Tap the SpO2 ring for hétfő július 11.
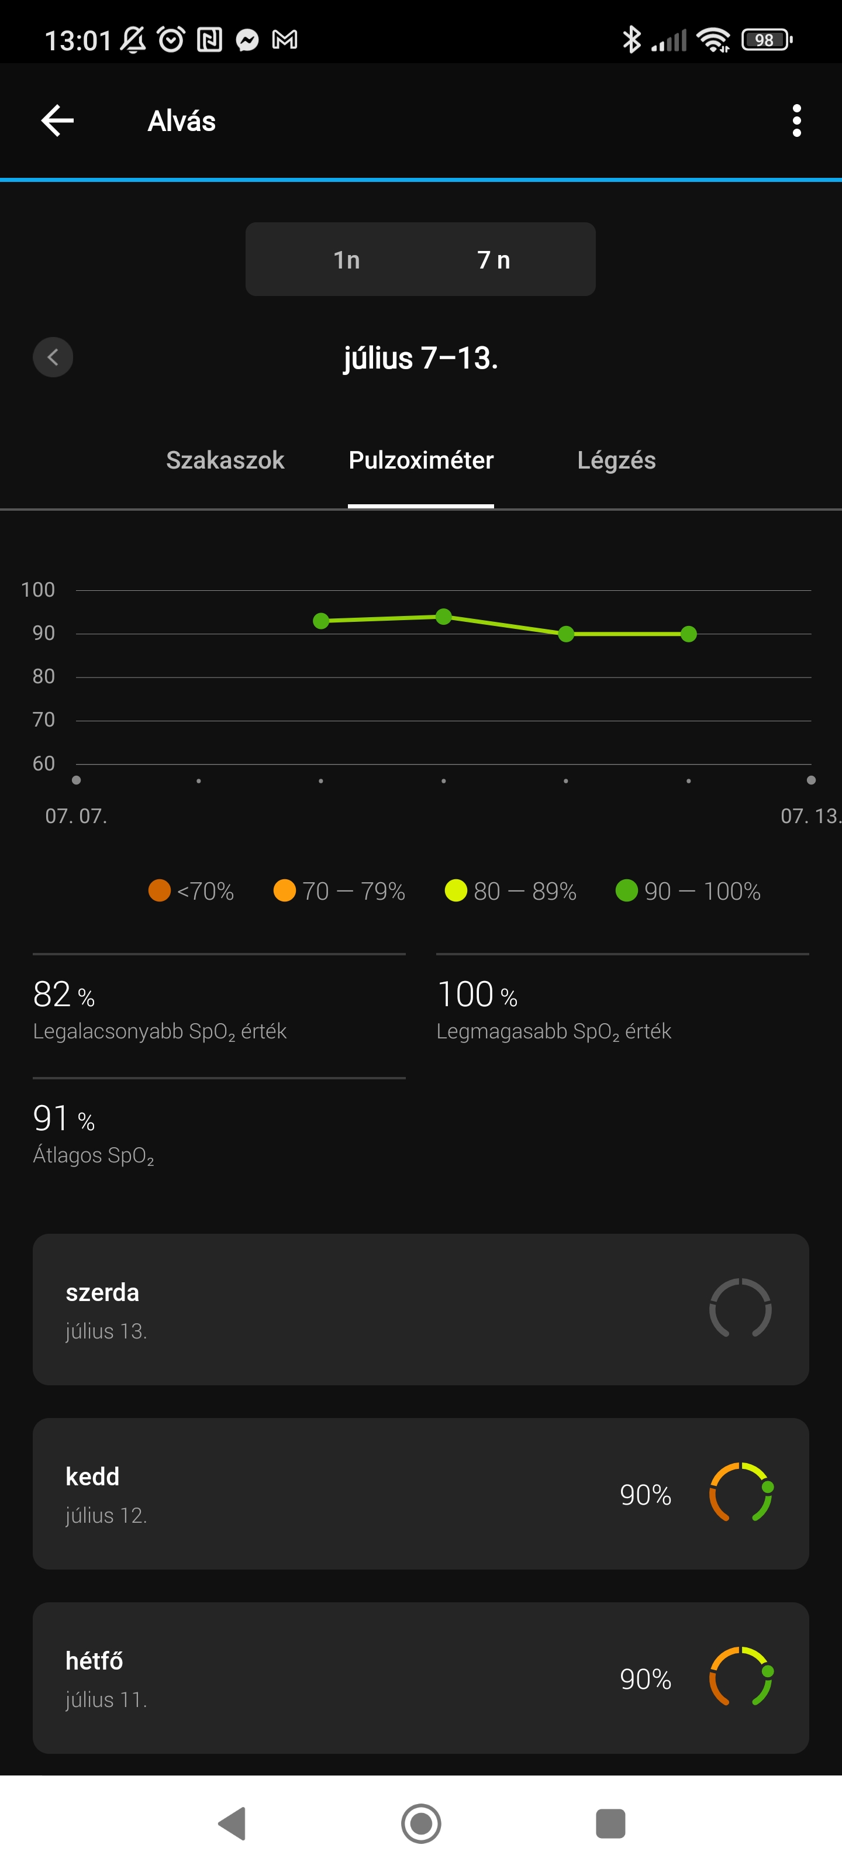This screenshot has width=842, height=1872. (x=740, y=1677)
